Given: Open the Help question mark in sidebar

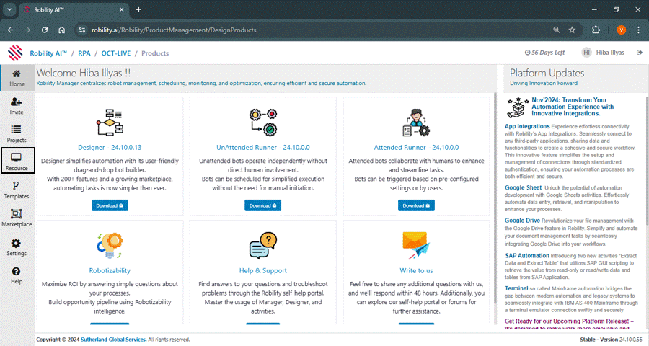Looking at the screenshot, I should pyautogui.click(x=16, y=272).
